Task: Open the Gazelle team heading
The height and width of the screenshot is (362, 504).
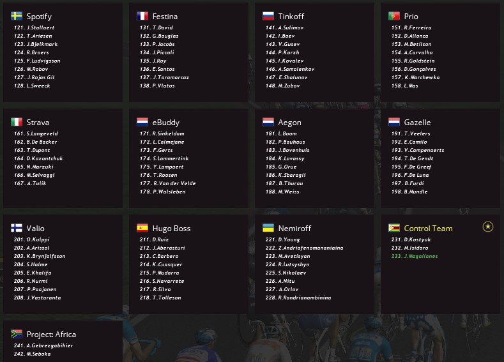Action: (x=417, y=123)
